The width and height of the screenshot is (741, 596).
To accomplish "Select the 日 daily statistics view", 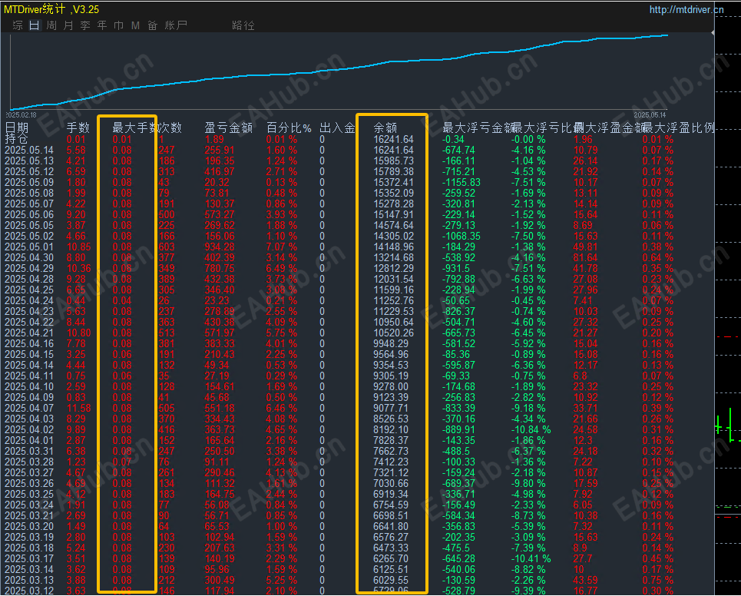I will point(33,25).
